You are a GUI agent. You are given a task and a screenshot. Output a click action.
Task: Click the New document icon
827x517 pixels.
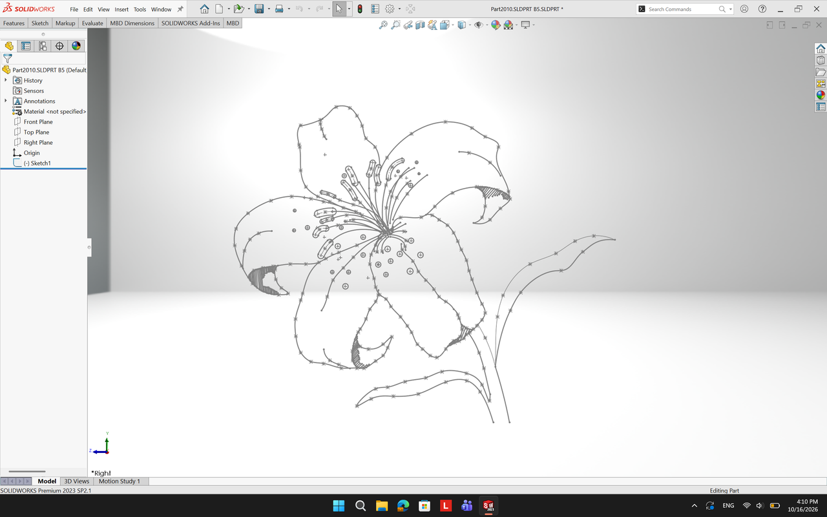point(219,9)
